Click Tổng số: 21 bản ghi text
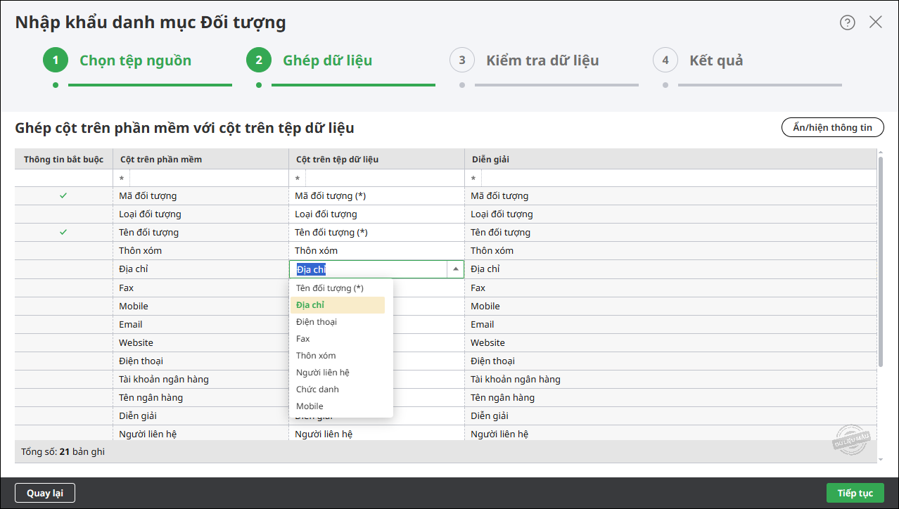Screen dimensions: 899x509 [x=63, y=452]
